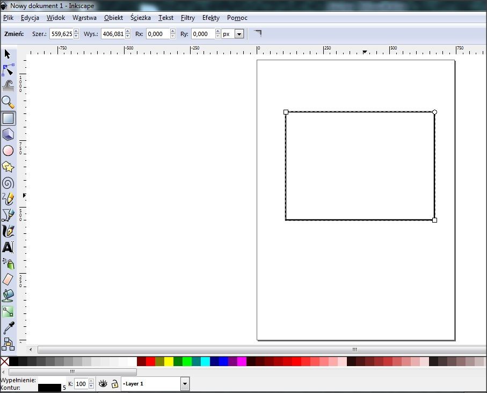487x393 pixels.
Task: Choose the Eraser tool
Action: pyautogui.click(x=8, y=279)
